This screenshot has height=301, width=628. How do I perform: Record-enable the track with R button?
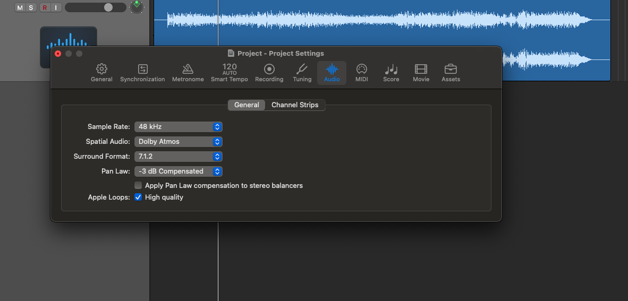tap(45, 7)
